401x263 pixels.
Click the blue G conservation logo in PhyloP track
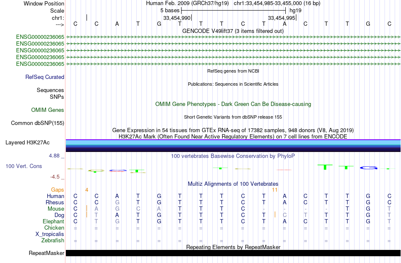tap(368, 168)
